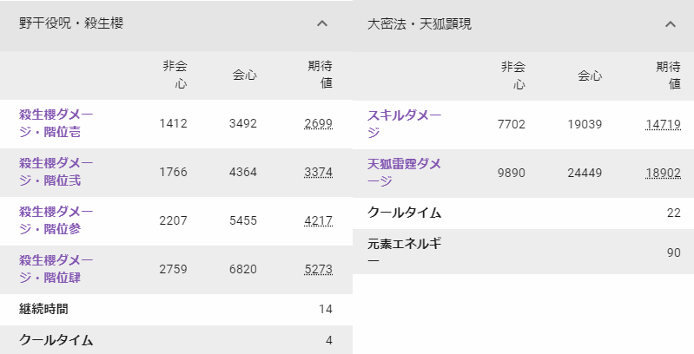Click 期待値 header in left table
This screenshot has width=694, height=354.
321,75
